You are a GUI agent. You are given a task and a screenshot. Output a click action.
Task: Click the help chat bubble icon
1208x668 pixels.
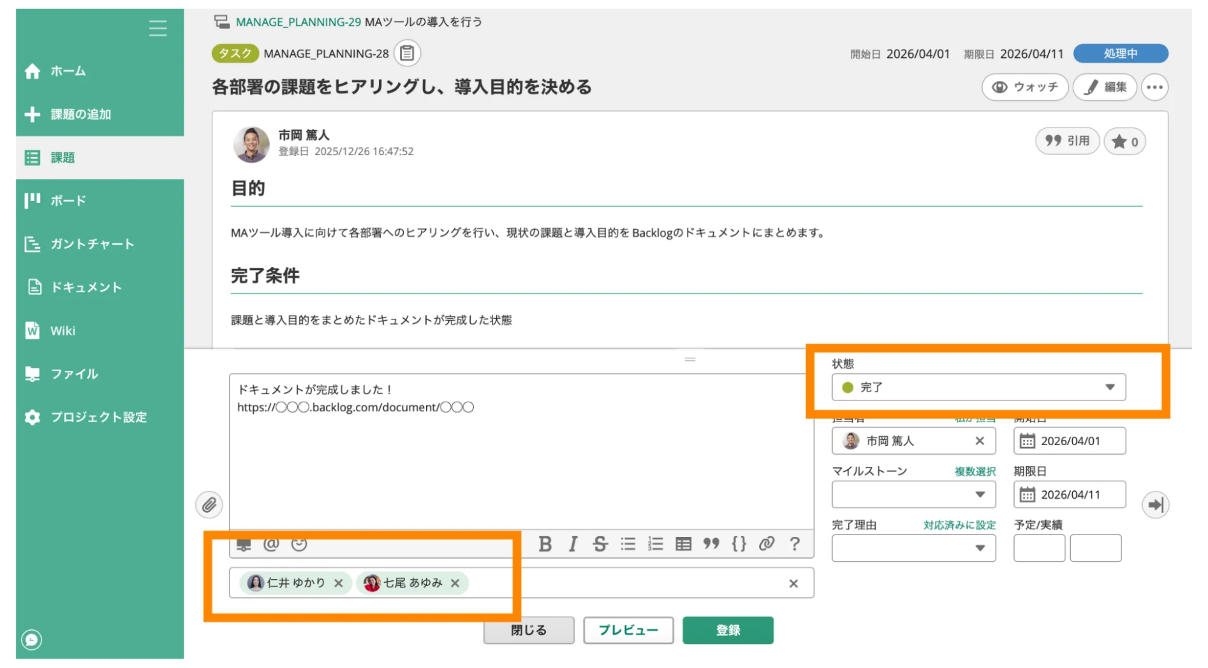click(31, 640)
